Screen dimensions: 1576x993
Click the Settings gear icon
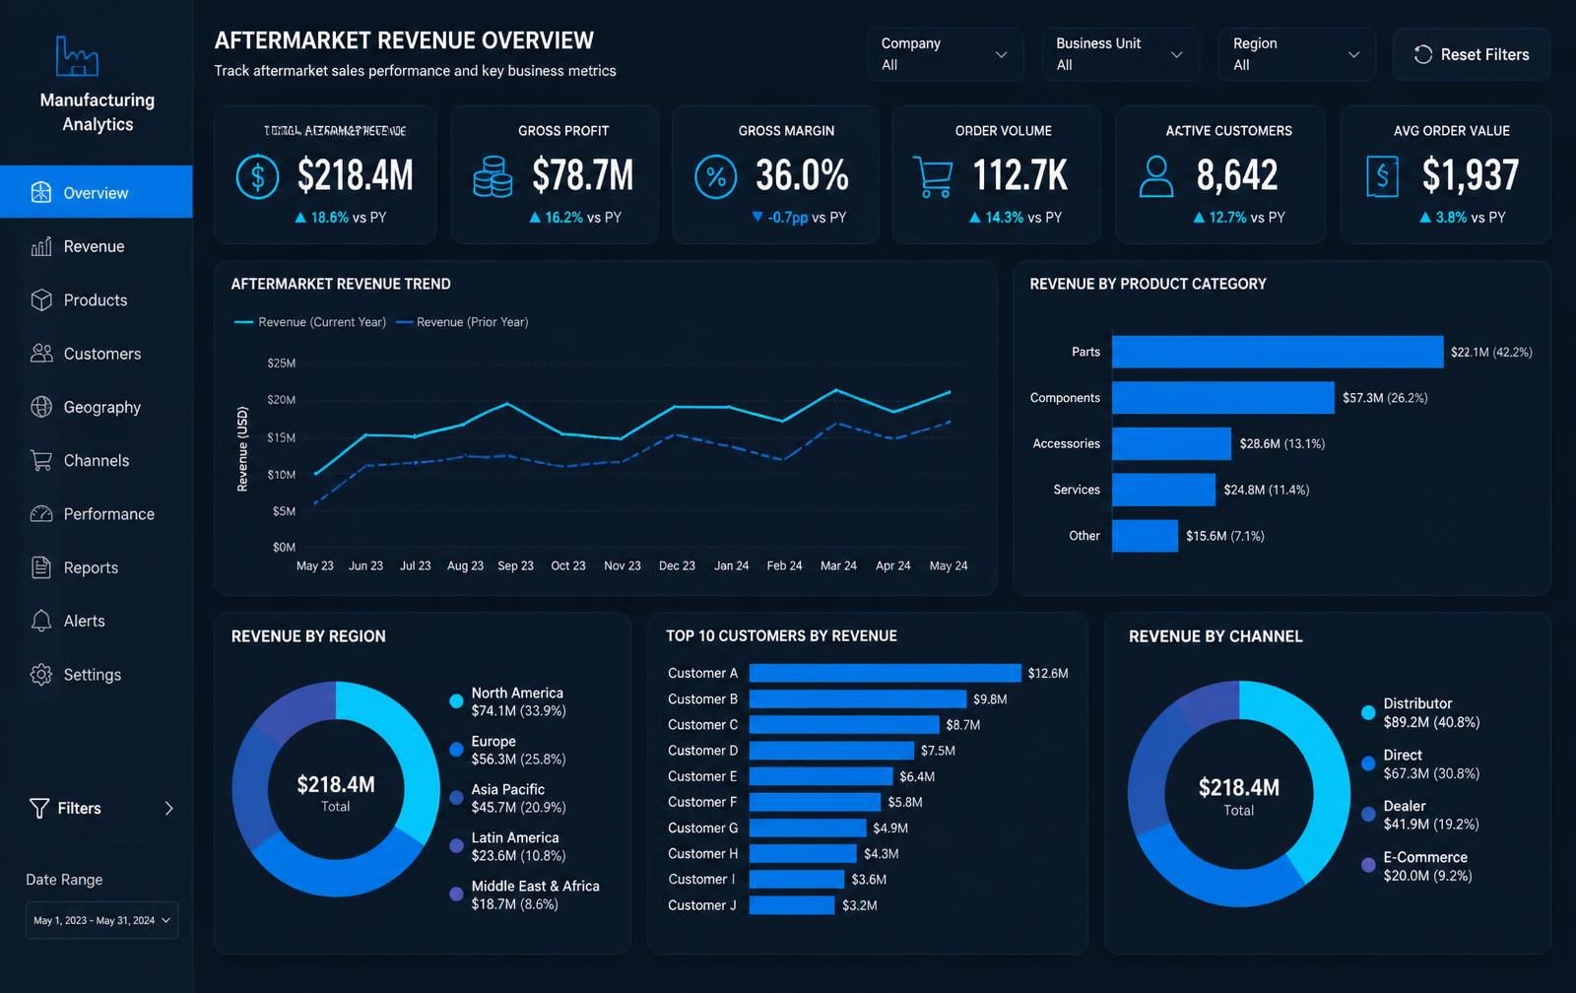[x=41, y=674]
